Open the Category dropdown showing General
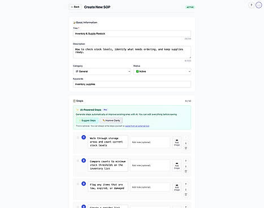This screenshot has width=264, height=208. [102, 71]
